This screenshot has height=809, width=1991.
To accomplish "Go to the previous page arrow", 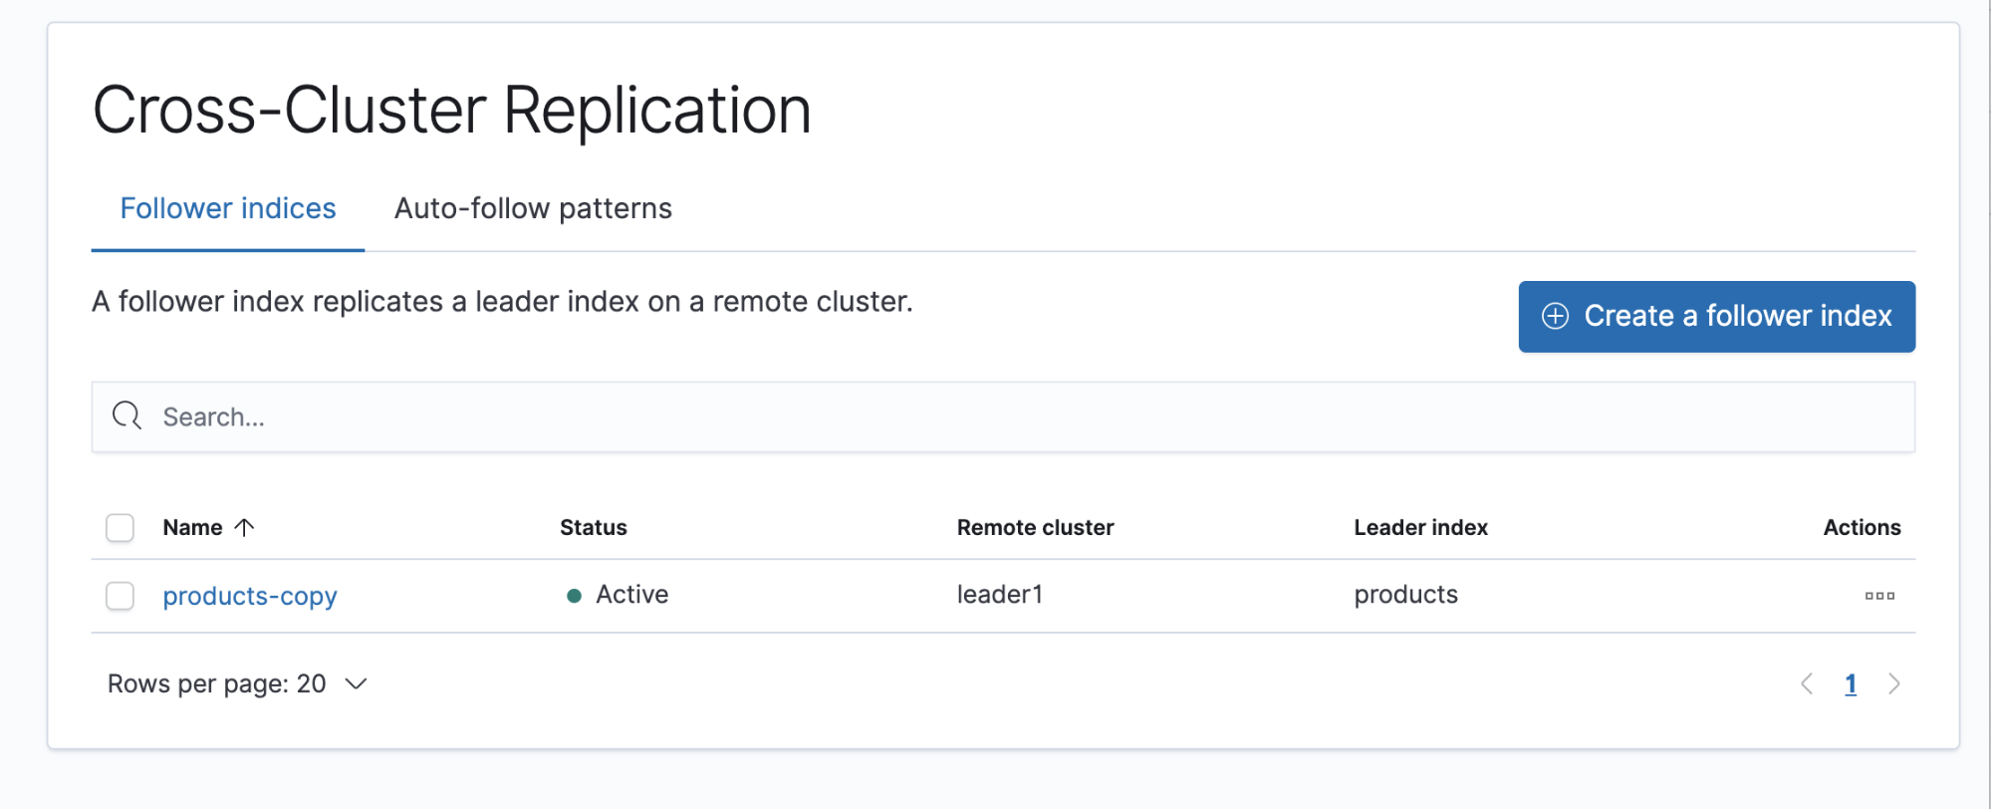I will point(1807,684).
